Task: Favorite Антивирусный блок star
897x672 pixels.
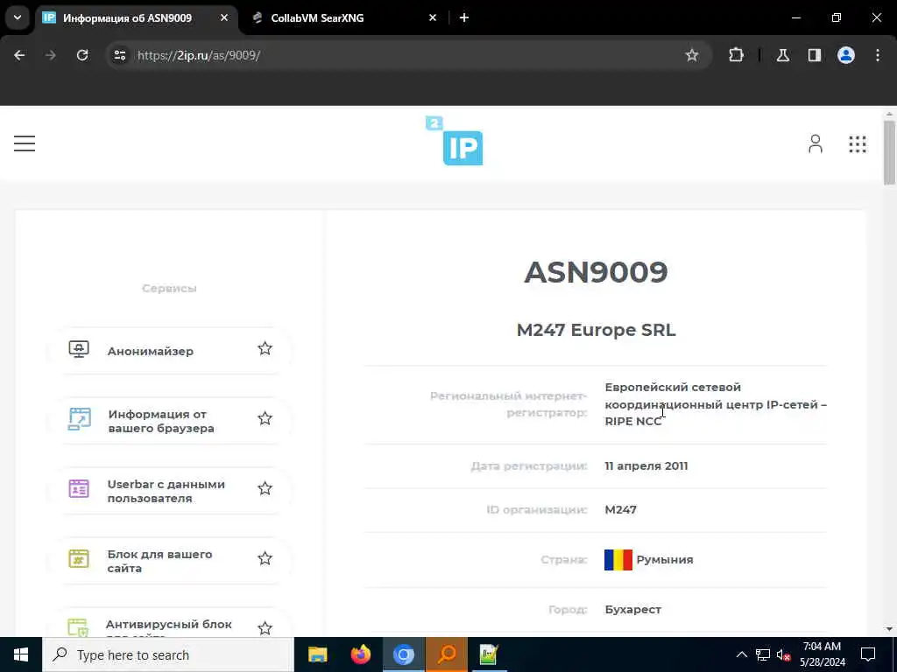Action: [265, 628]
